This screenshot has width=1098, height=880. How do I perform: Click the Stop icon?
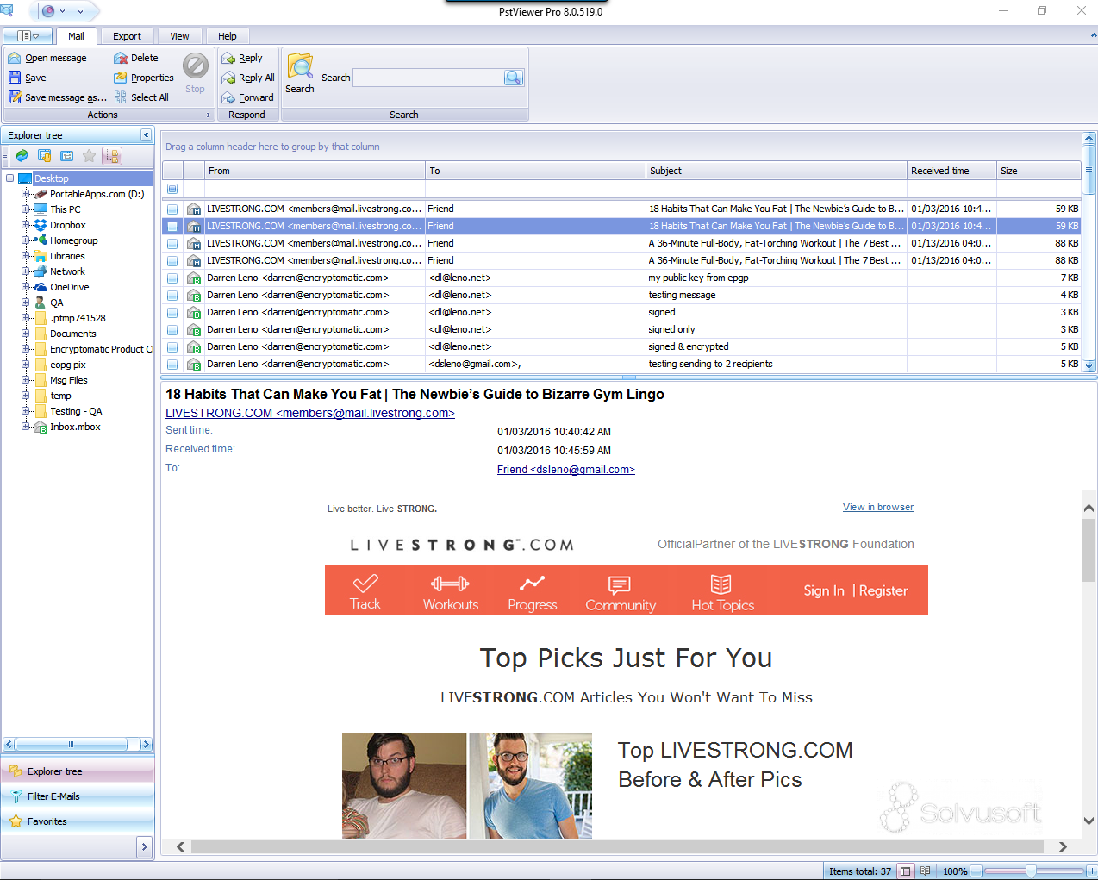(196, 66)
